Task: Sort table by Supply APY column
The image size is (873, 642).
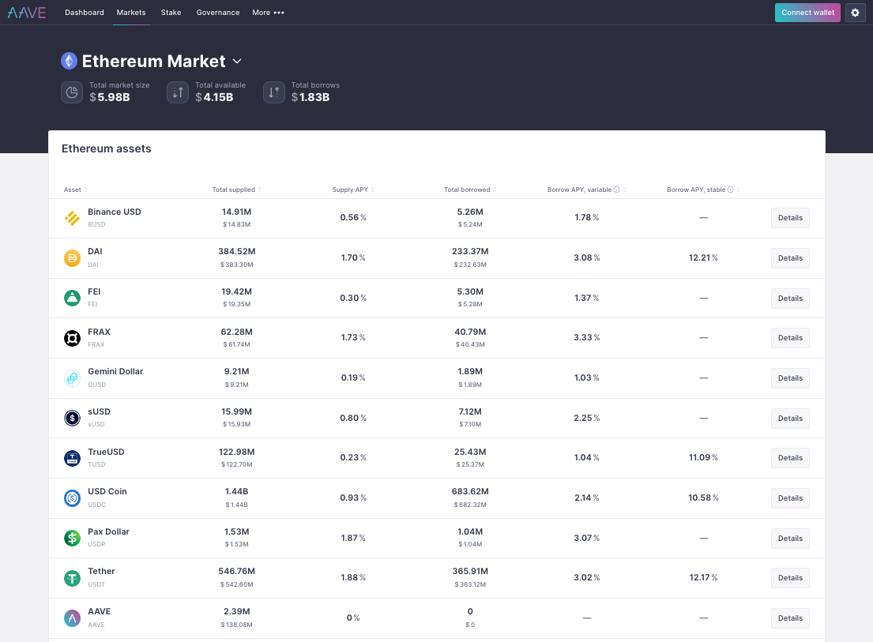Action: tap(352, 190)
